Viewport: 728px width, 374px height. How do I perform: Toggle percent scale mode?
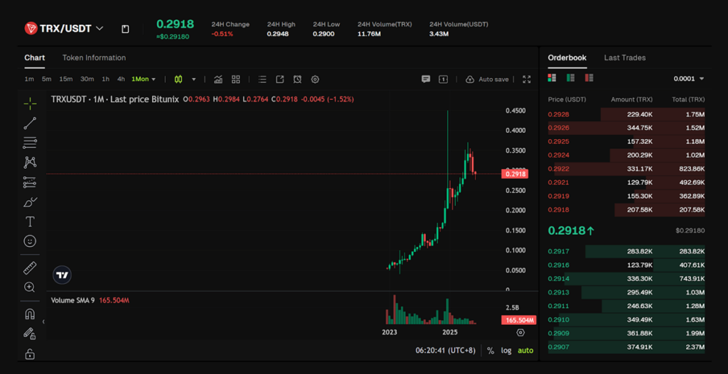click(491, 351)
